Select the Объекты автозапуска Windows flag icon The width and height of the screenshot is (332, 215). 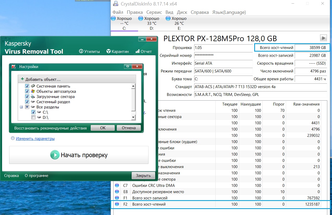(x=33, y=91)
